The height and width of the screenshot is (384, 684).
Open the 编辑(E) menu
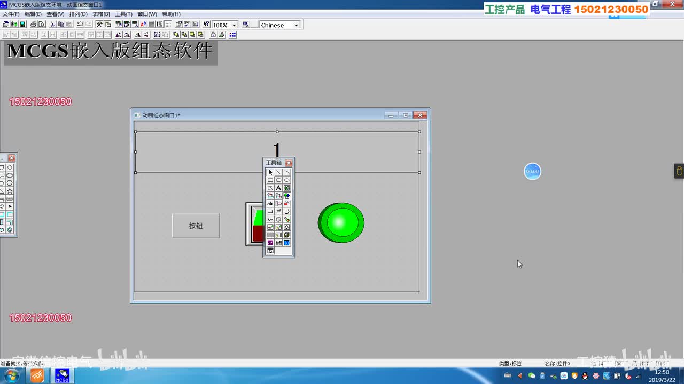pos(33,14)
